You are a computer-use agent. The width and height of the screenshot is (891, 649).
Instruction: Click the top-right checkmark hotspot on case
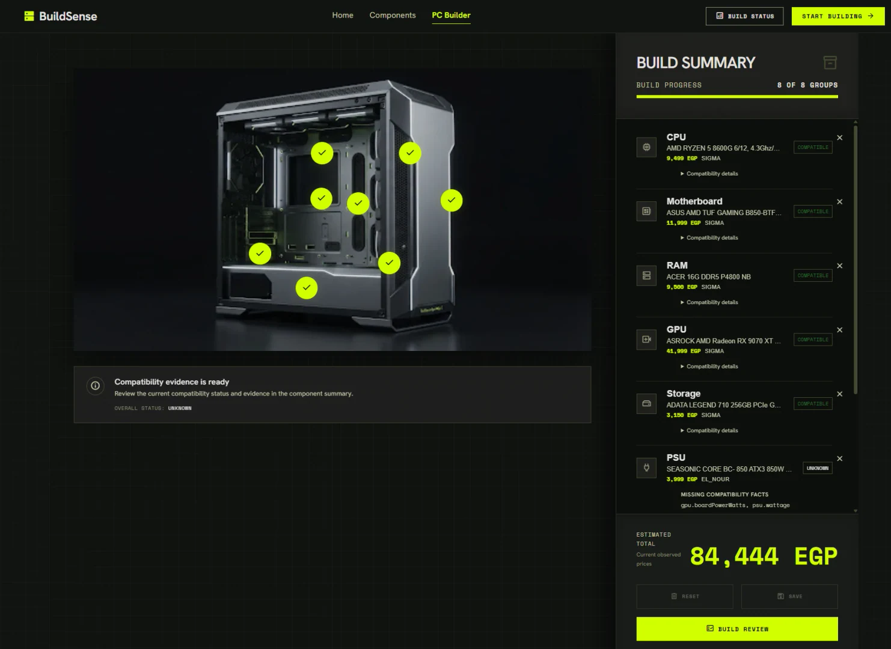(410, 153)
